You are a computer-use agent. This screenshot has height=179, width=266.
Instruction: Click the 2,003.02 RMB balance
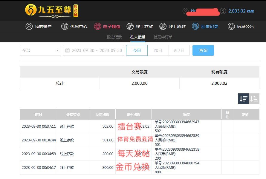click(241, 11)
